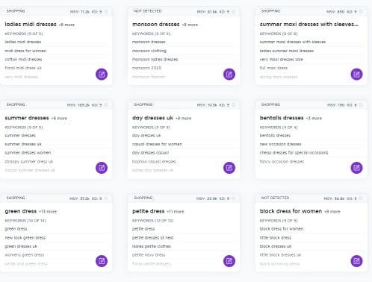Click the 'bentalls dresses' card title
Image resolution: width=372 pixels, height=282 pixels.
click(x=282, y=118)
